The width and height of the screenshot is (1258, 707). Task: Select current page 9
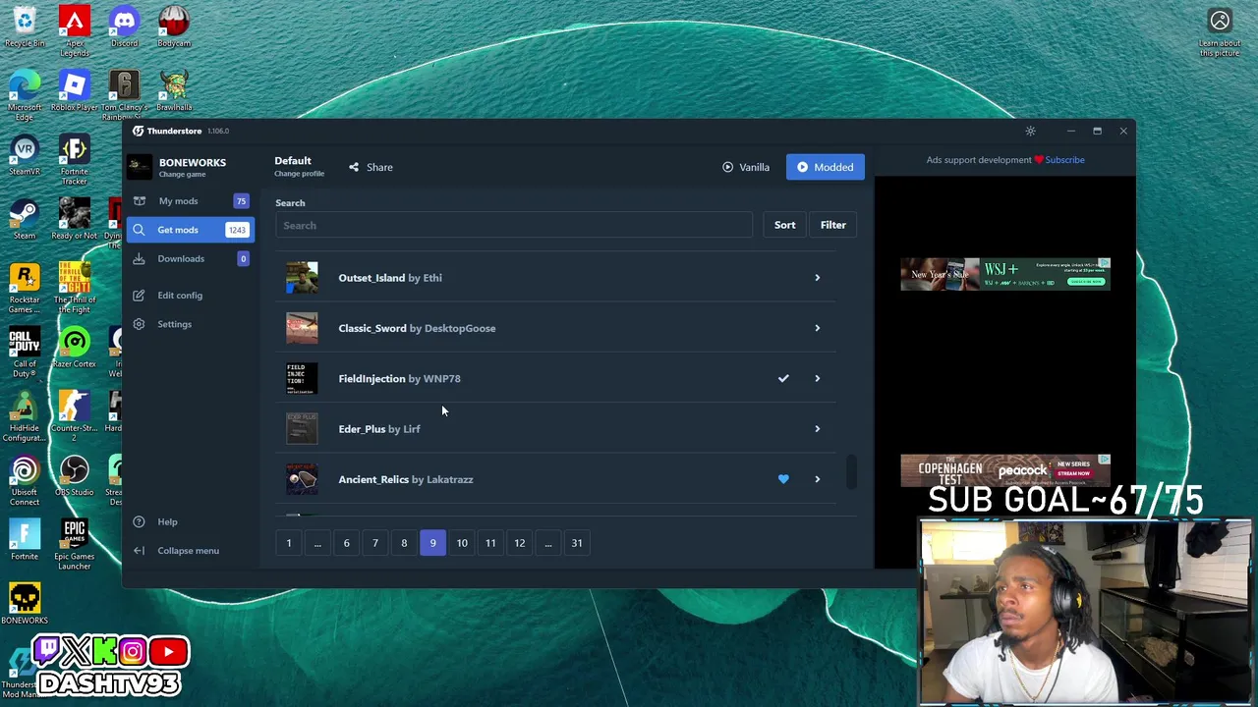[x=432, y=543]
